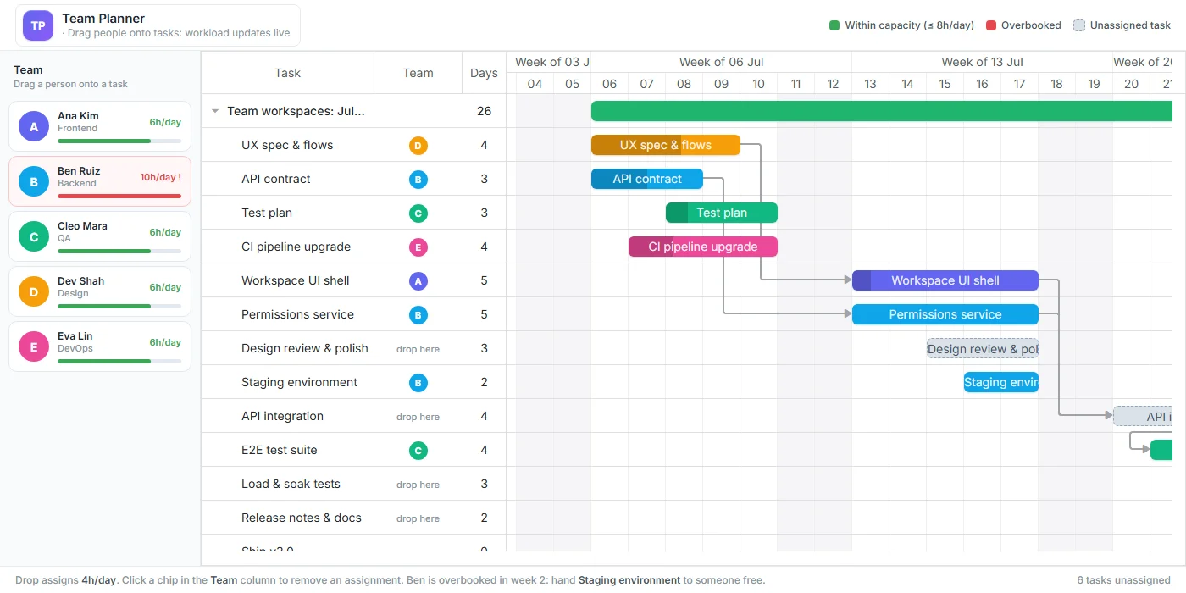The width and height of the screenshot is (1186, 593).
Task: Select Ana Kim's avatar in Team panel
Action: point(34,126)
